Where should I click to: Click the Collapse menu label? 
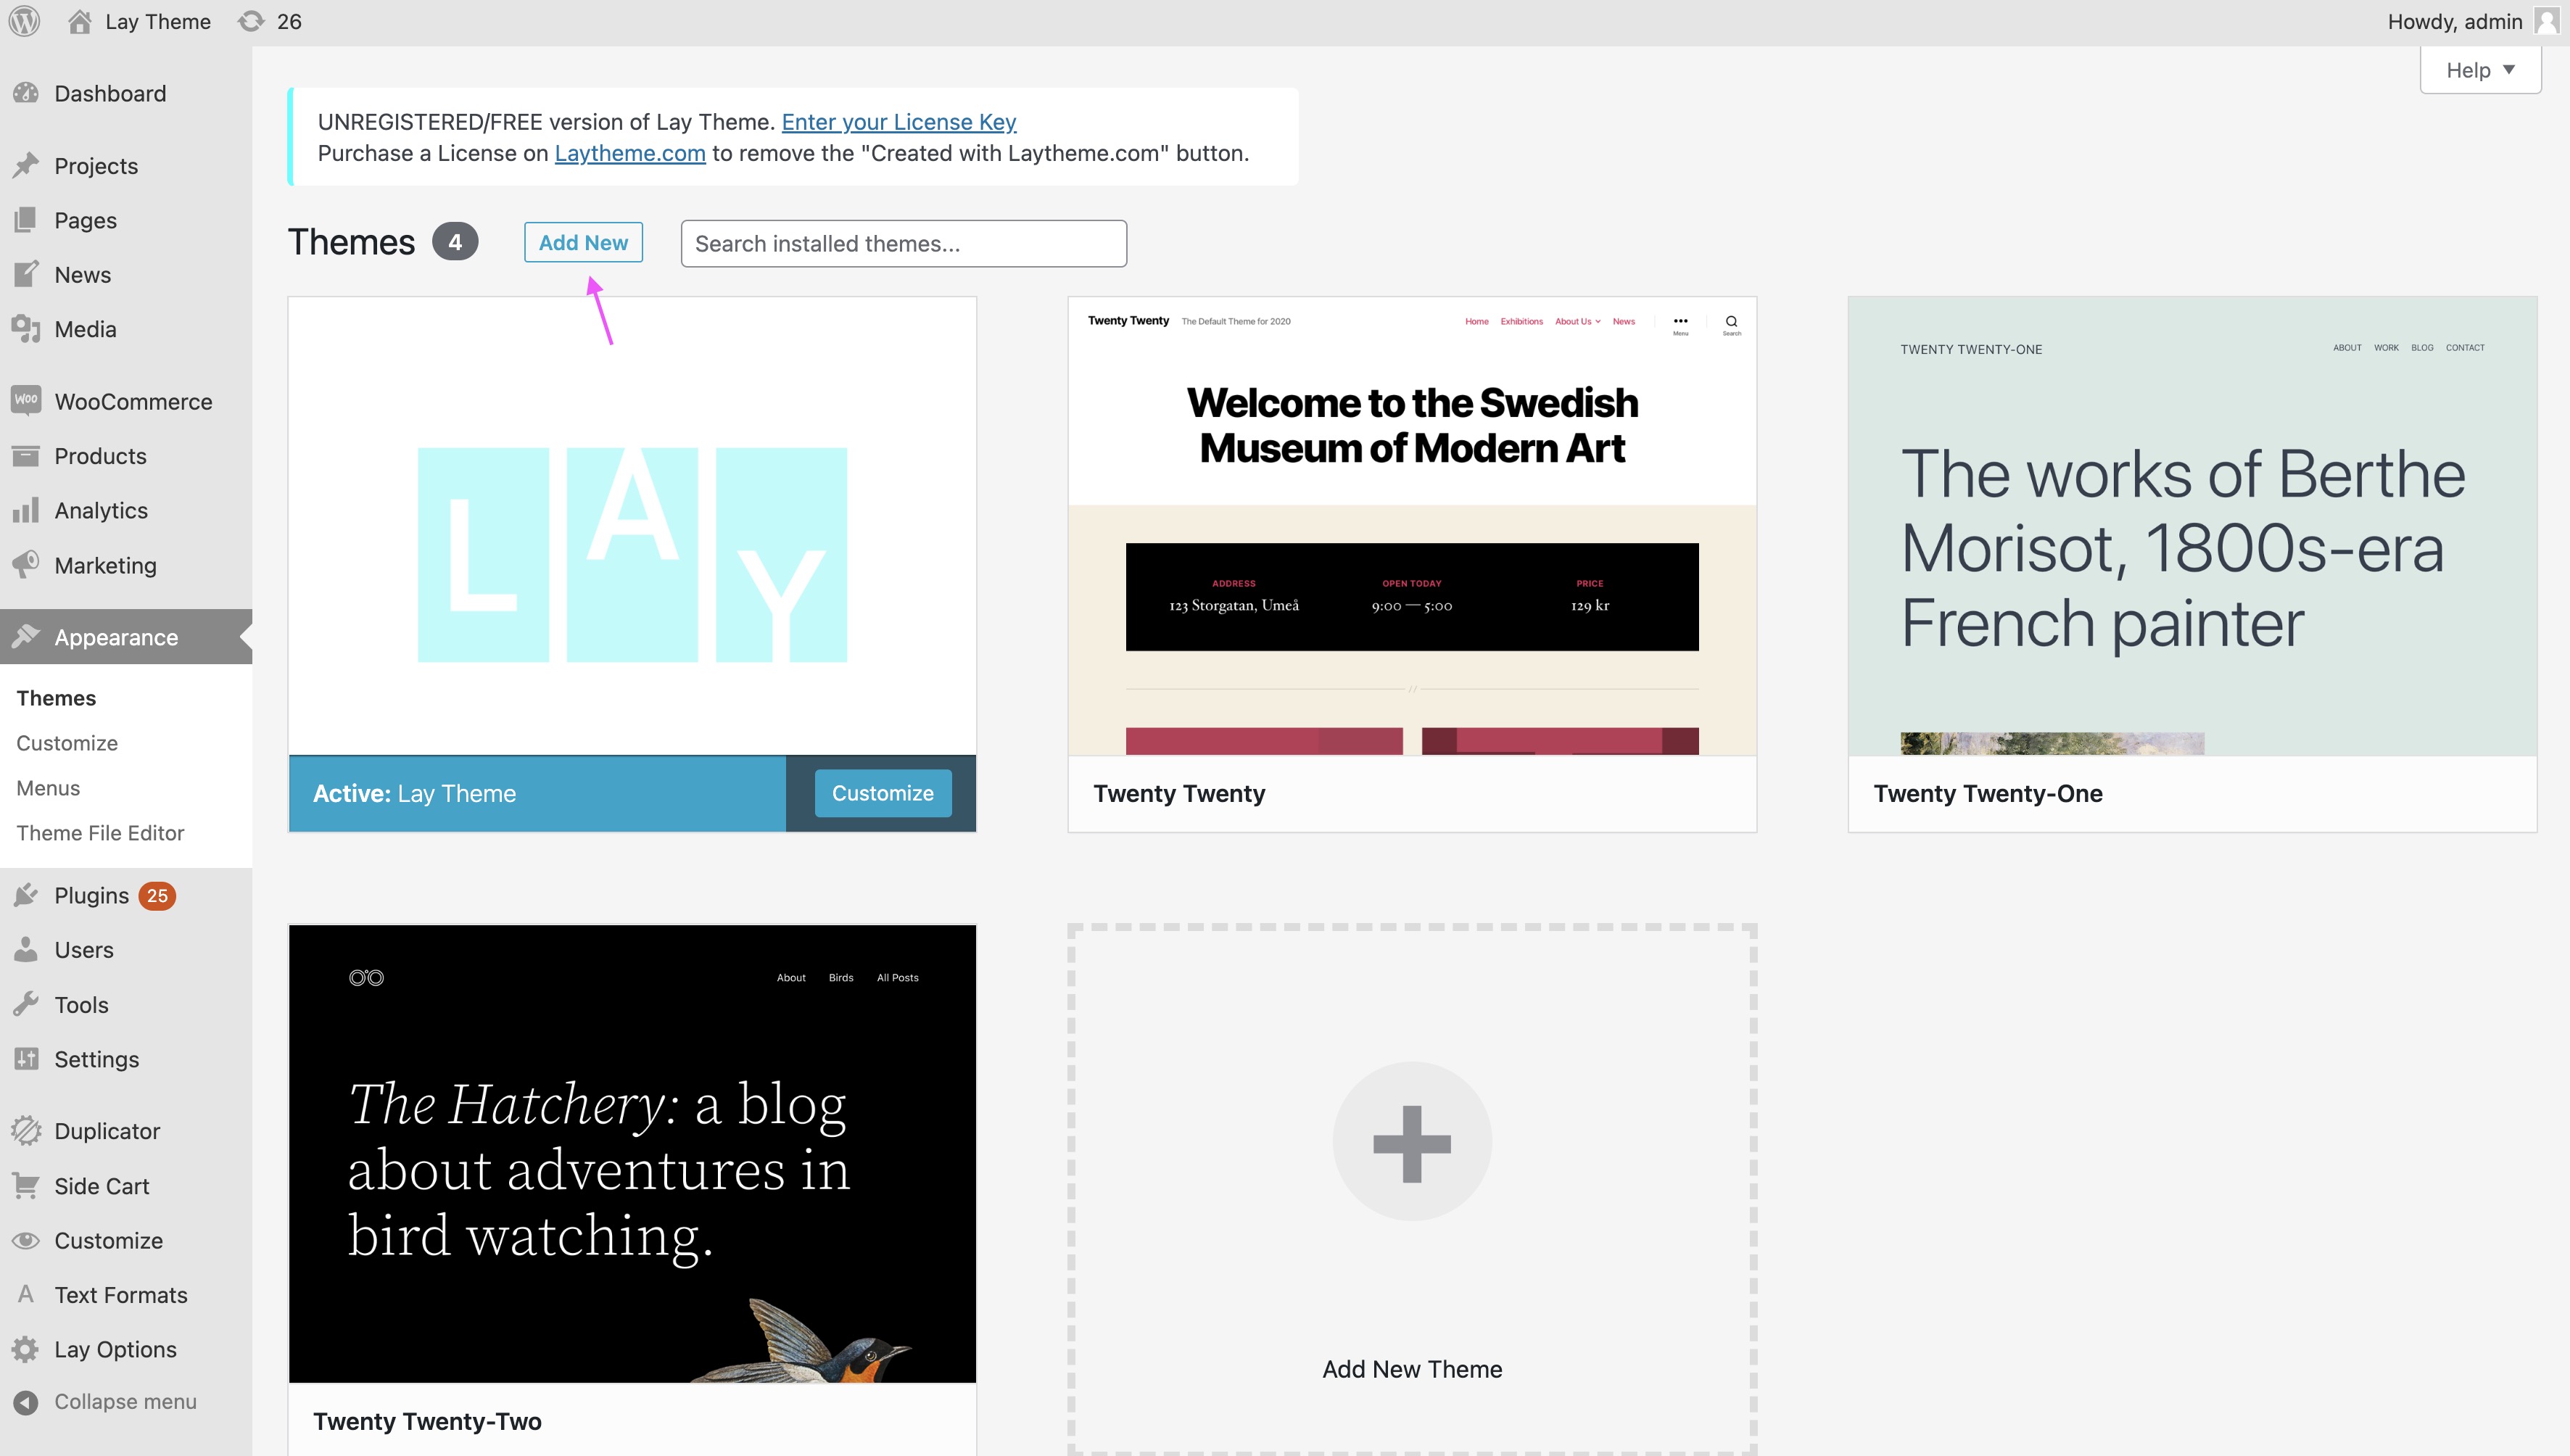pyautogui.click(x=125, y=1402)
